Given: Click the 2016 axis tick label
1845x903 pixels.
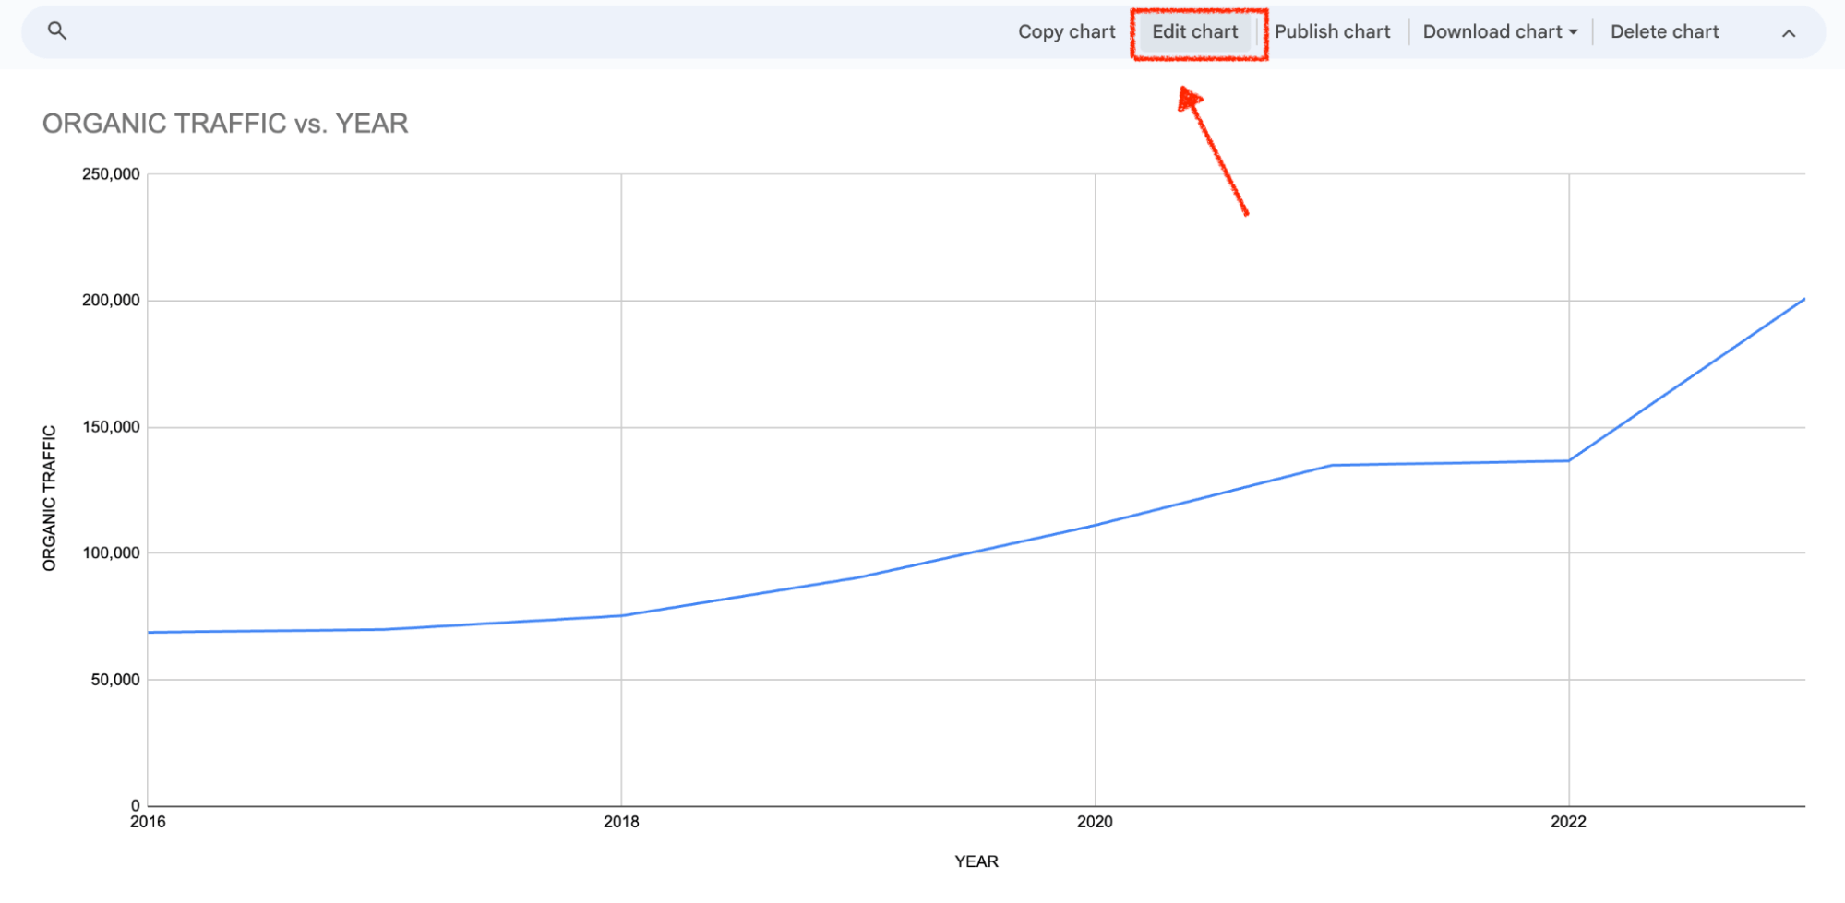Looking at the screenshot, I should 149,820.
